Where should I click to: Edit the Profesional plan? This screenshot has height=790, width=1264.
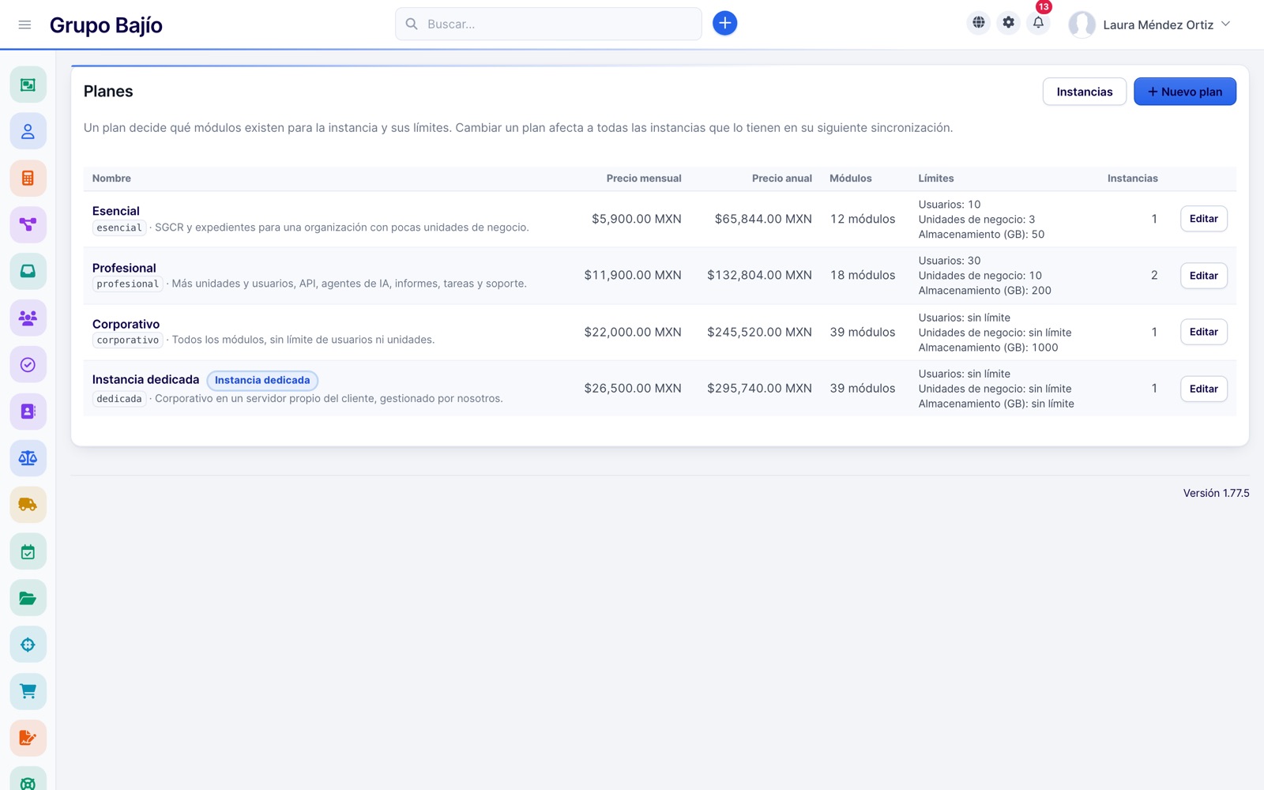click(1203, 276)
